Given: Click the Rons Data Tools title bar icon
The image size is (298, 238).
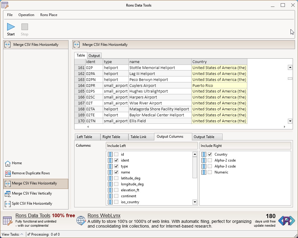Looking at the screenshot, I should (x=5, y=5).
